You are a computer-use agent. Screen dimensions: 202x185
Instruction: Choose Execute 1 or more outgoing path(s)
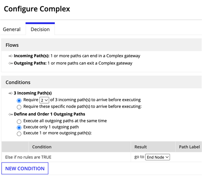point(19,134)
